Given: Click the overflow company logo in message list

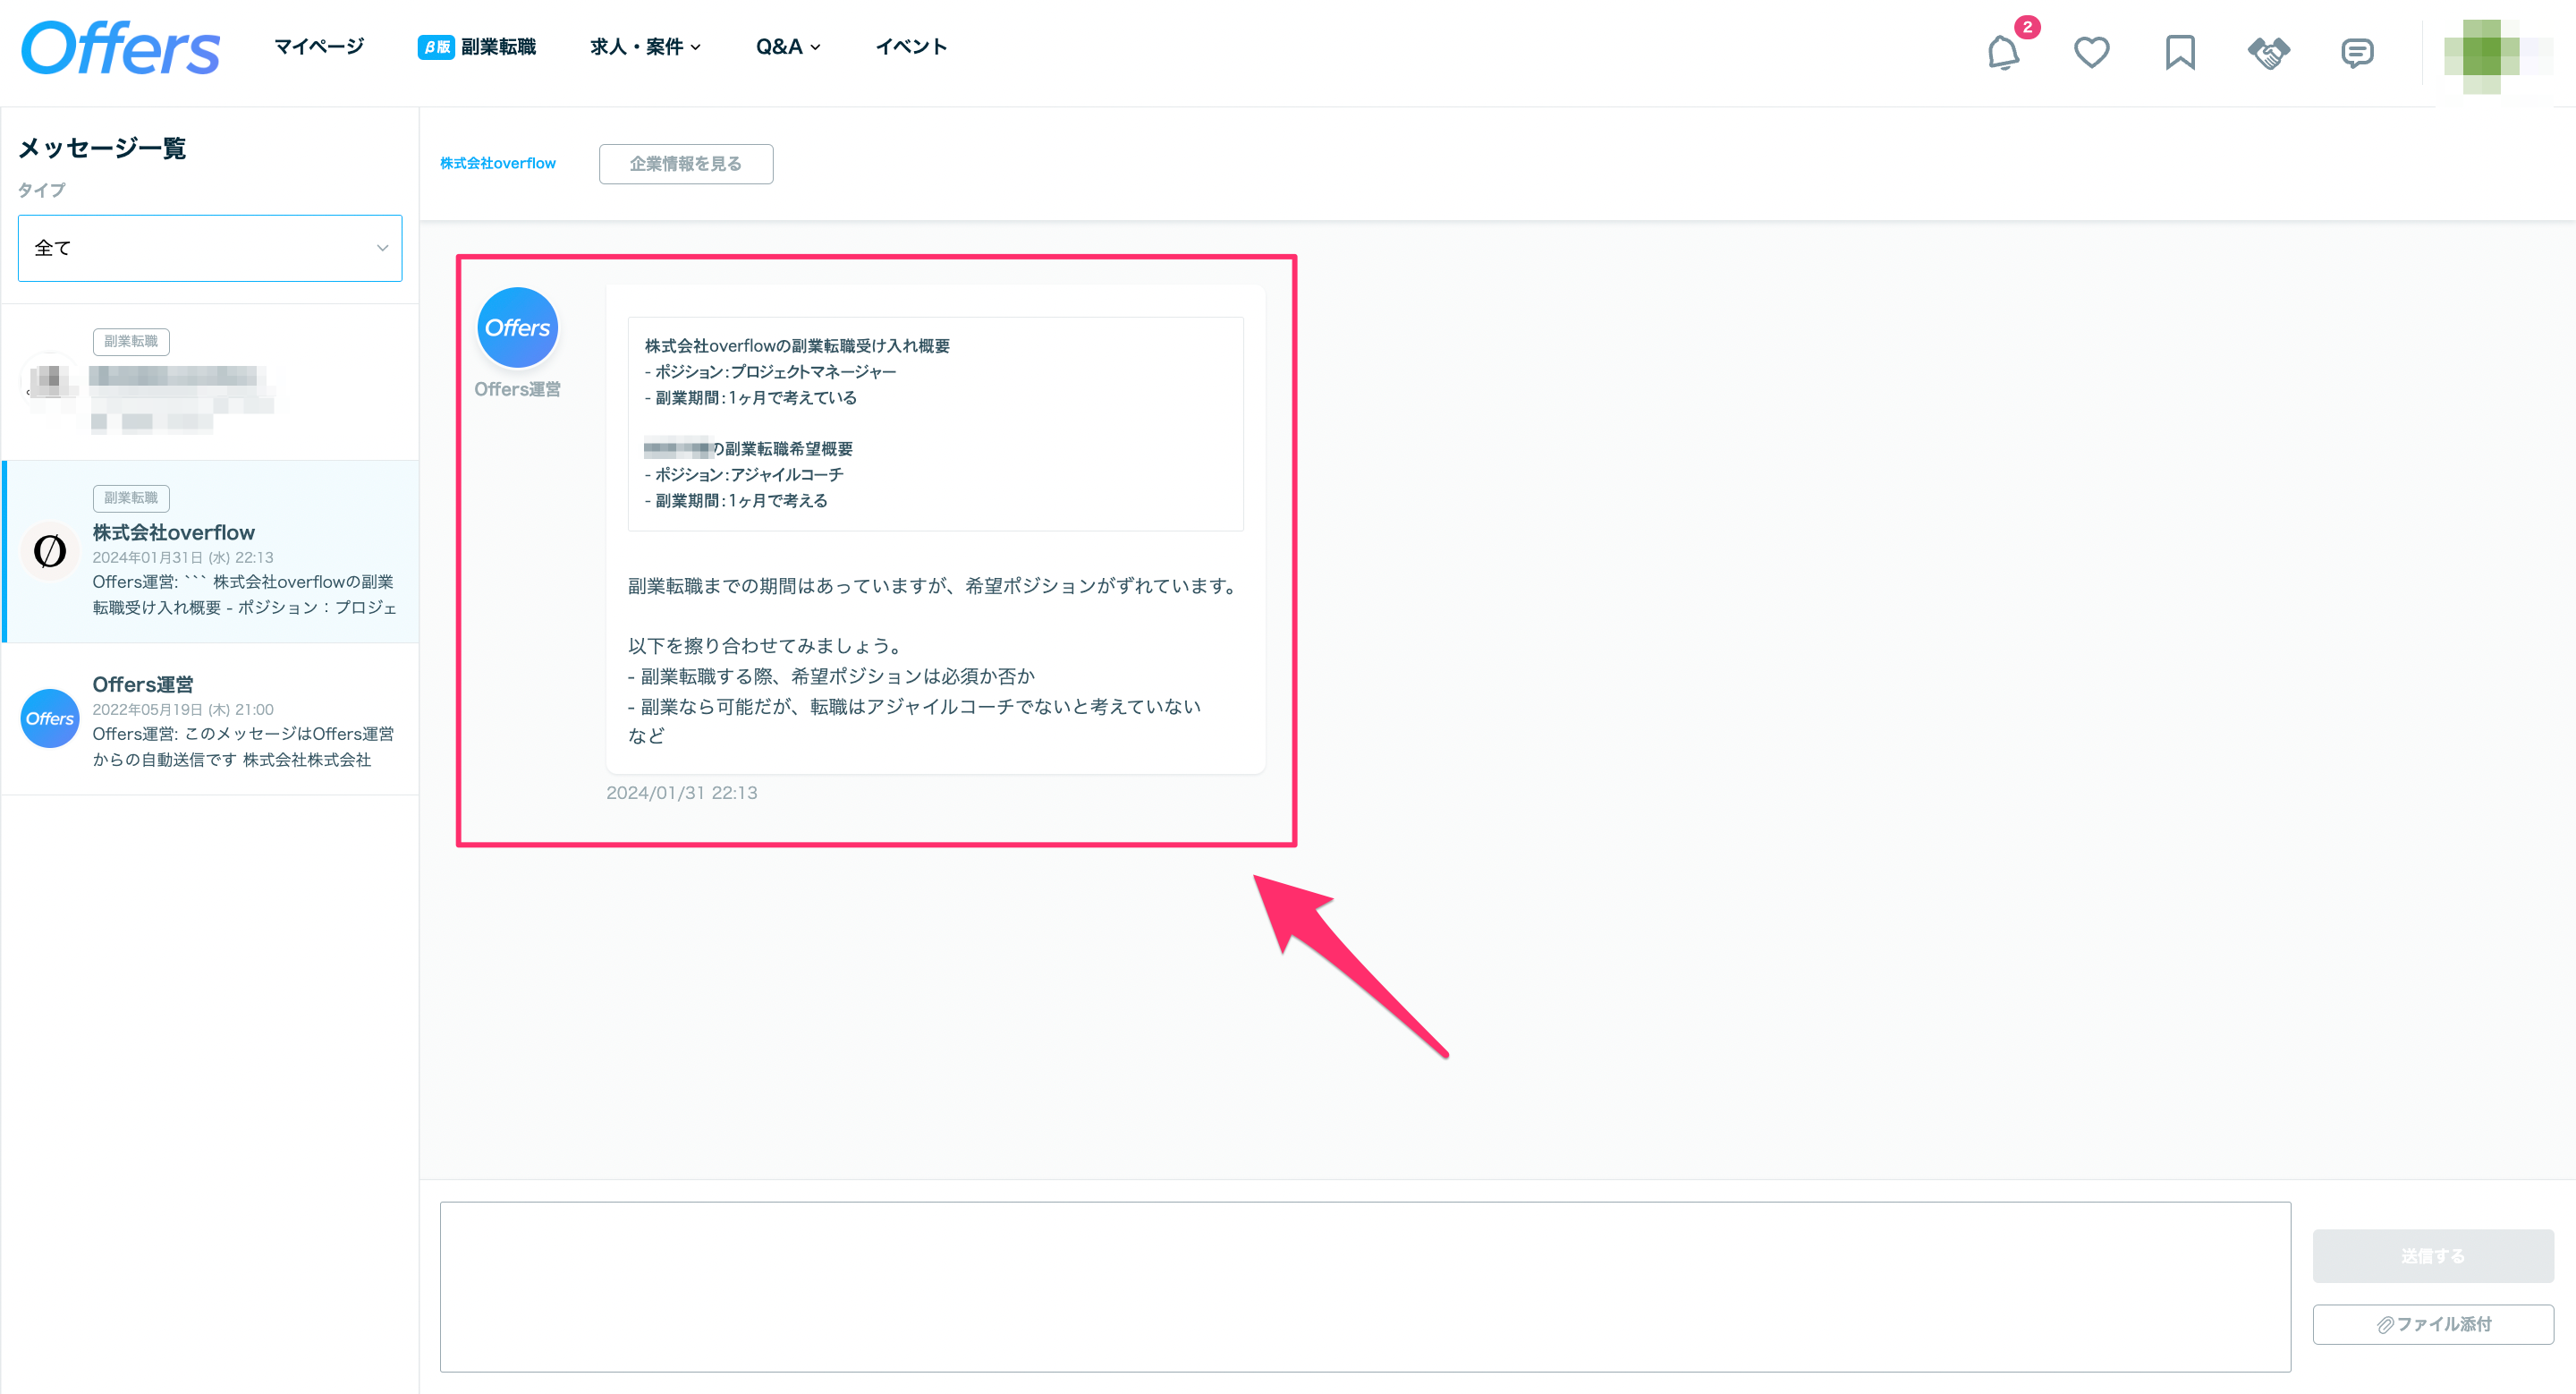Looking at the screenshot, I should click(x=50, y=550).
